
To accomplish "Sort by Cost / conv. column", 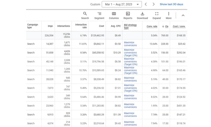I will coord(179,26).
